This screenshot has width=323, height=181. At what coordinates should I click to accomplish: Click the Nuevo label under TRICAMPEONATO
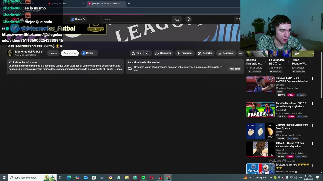pyautogui.click(x=279, y=92)
